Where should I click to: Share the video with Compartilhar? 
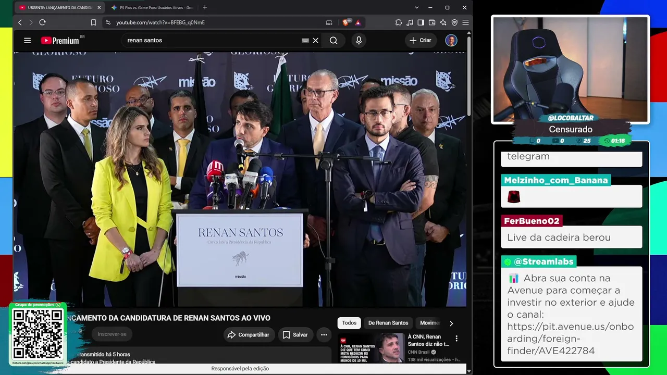click(249, 334)
